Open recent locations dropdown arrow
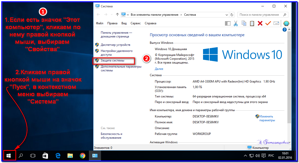Screen dimensions: 299x163 pos(112,14)
